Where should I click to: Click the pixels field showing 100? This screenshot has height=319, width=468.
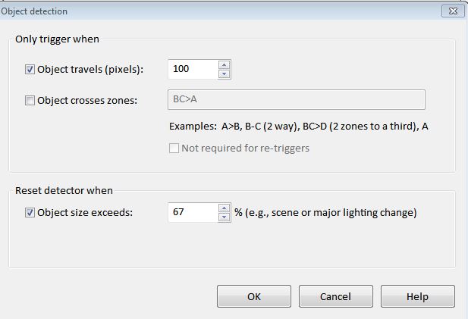(x=193, y=70)
